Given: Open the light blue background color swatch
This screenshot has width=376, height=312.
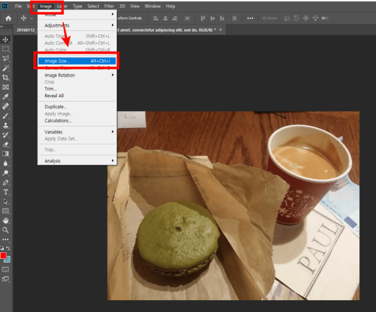Looking at the screenshot, I should pos(8,260).
